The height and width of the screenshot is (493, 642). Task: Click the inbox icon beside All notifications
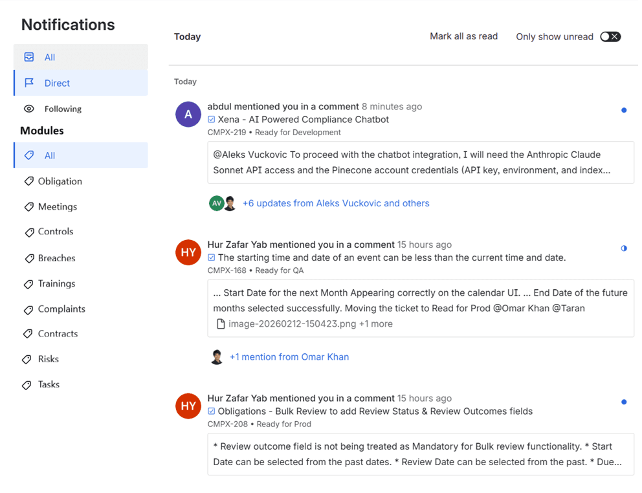[x=29, y=57]
